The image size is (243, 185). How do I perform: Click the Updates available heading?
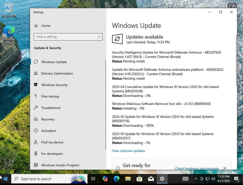point(144,37)
